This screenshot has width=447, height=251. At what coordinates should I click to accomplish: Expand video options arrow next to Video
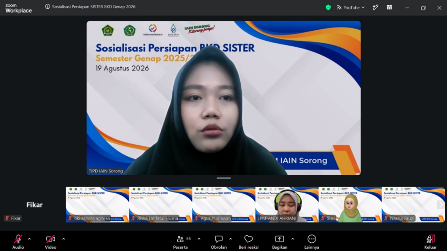click(x=64, y=239)
